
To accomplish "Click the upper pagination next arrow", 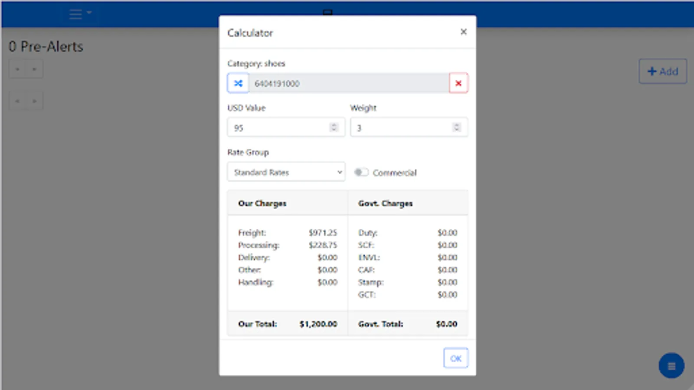I will [34, 68].
